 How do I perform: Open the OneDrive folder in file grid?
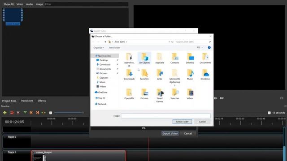(205, 75)
